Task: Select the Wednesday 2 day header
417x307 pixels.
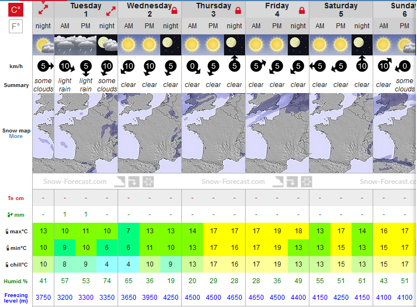Action: (150, 9)
